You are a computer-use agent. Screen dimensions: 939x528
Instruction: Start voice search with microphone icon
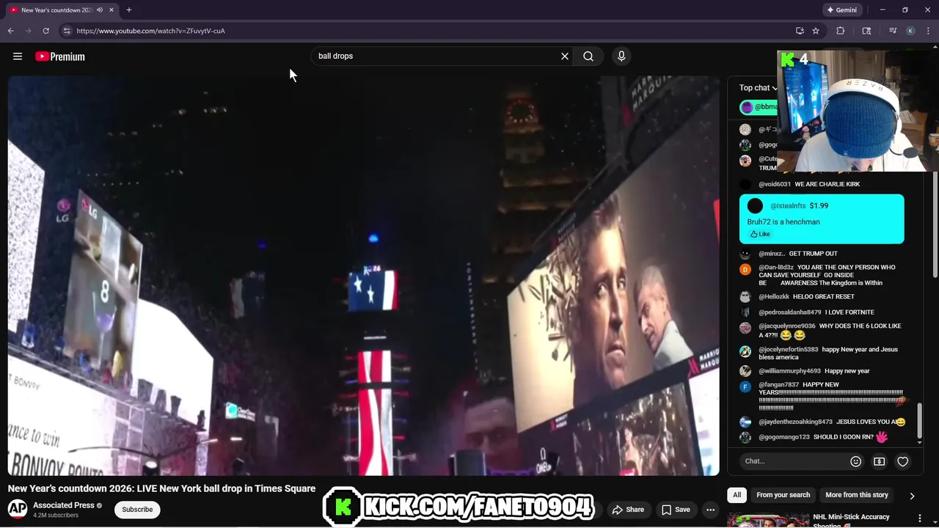[621, 56]
